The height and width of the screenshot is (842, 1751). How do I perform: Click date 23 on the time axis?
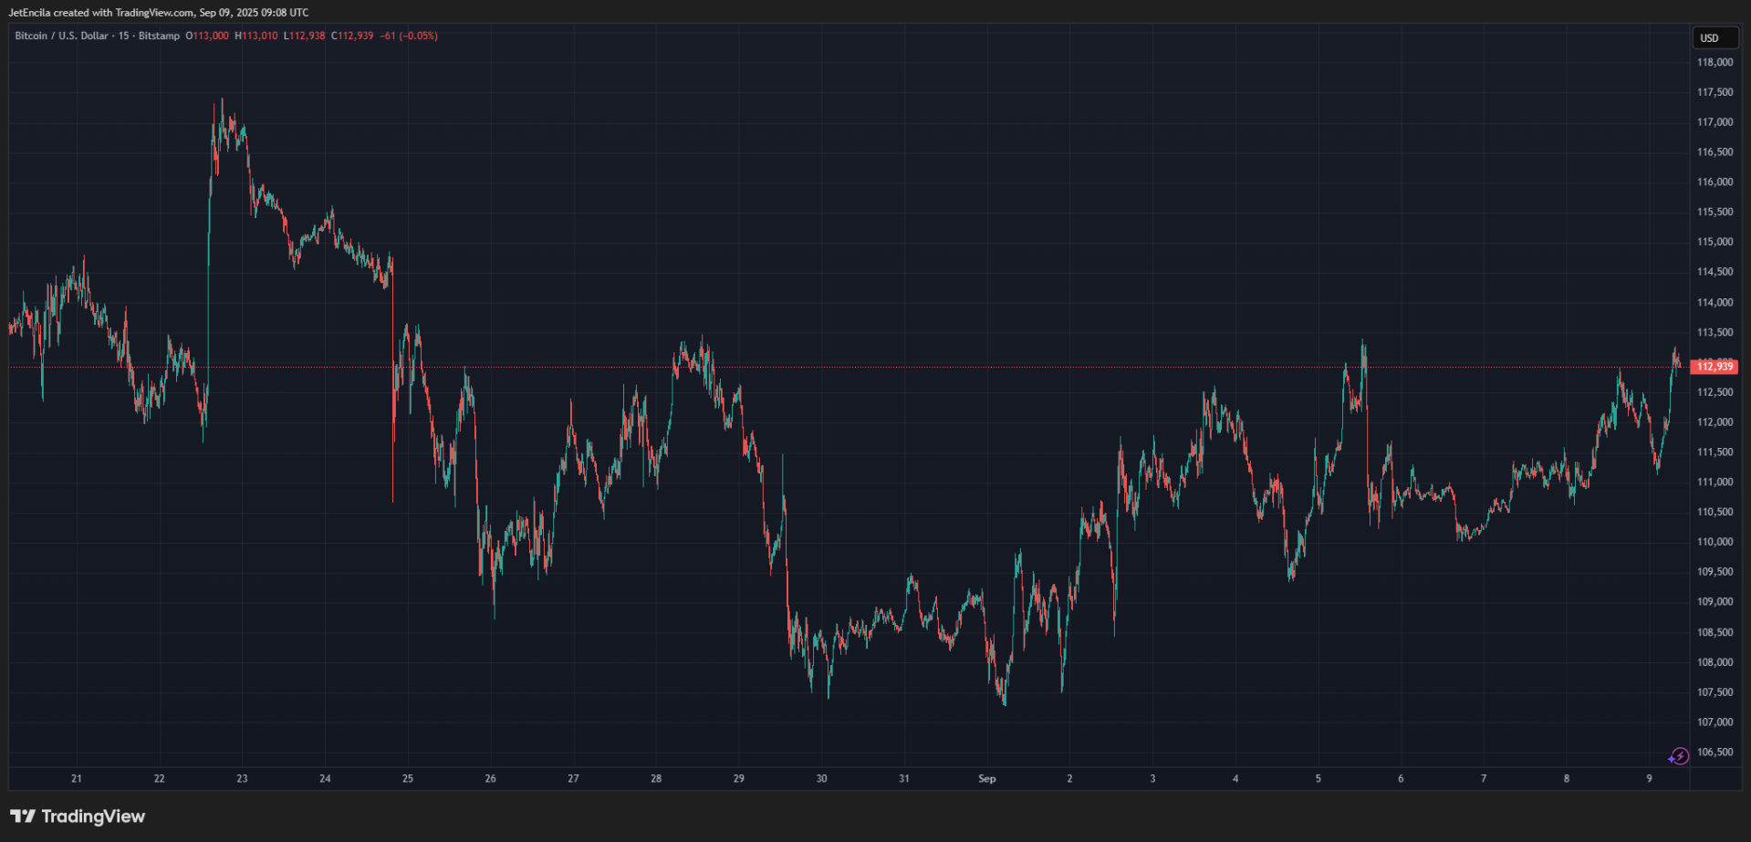[242, 779]
